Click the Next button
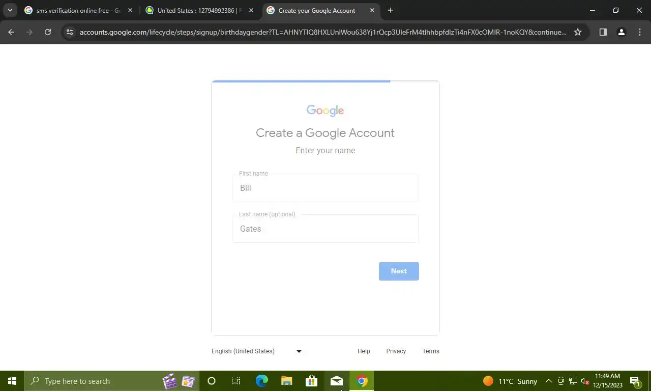This screenshot has height=391, width=651. point(399,271)
